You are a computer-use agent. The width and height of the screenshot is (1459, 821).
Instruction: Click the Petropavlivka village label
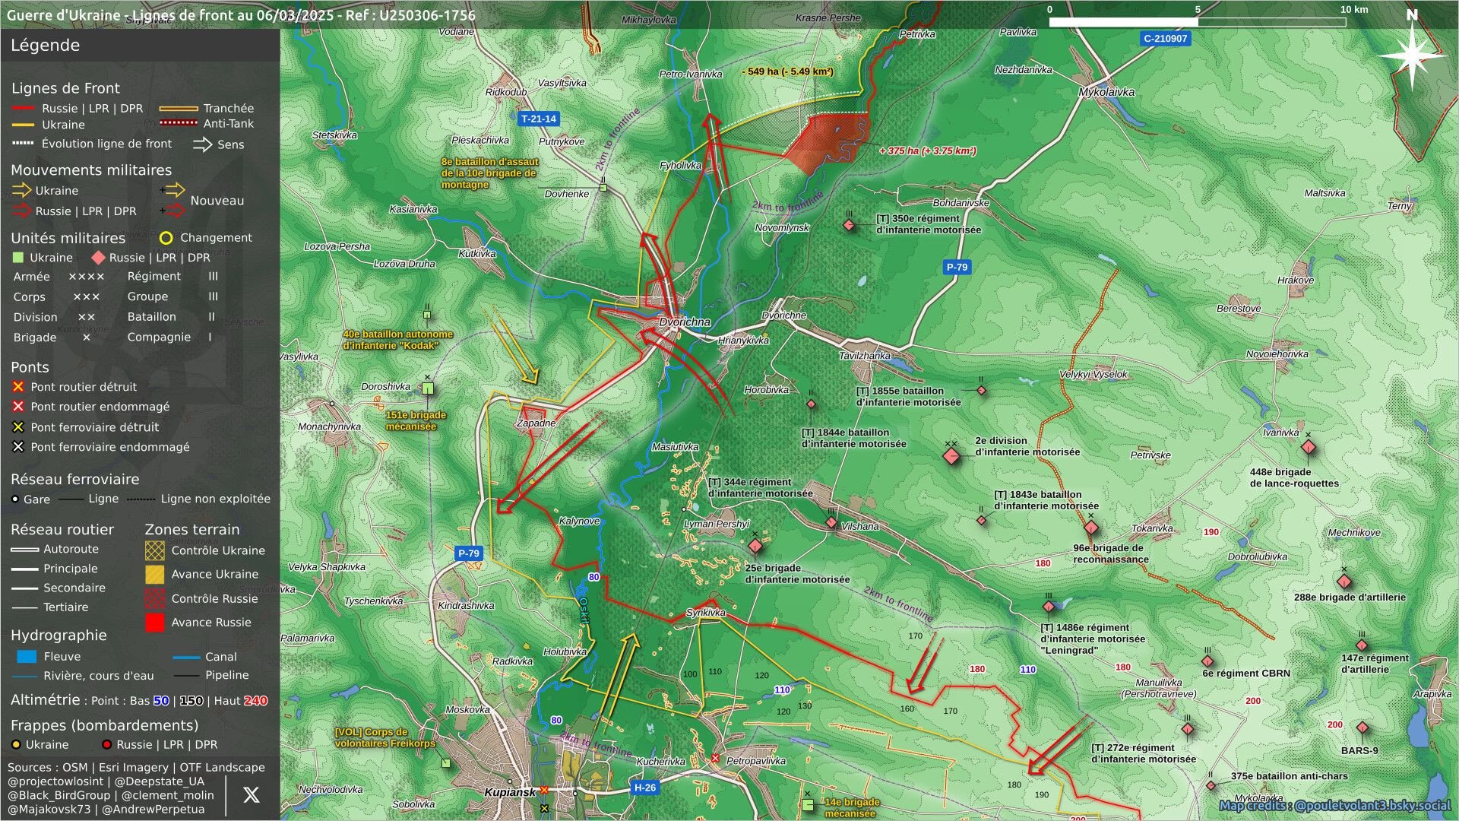[x=756, y=761]
